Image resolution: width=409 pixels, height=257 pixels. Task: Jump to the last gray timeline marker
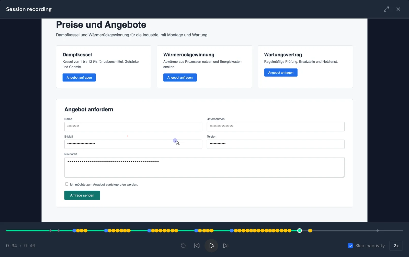click(x=378, y=230)
